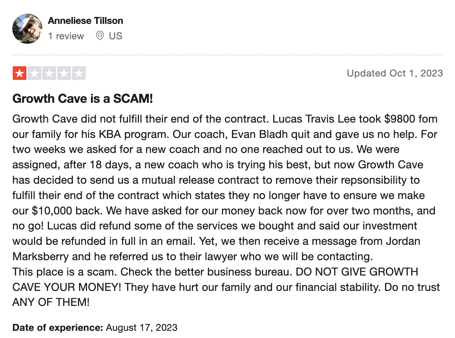
Task: Click the fifth gray star
Action: 79,73
